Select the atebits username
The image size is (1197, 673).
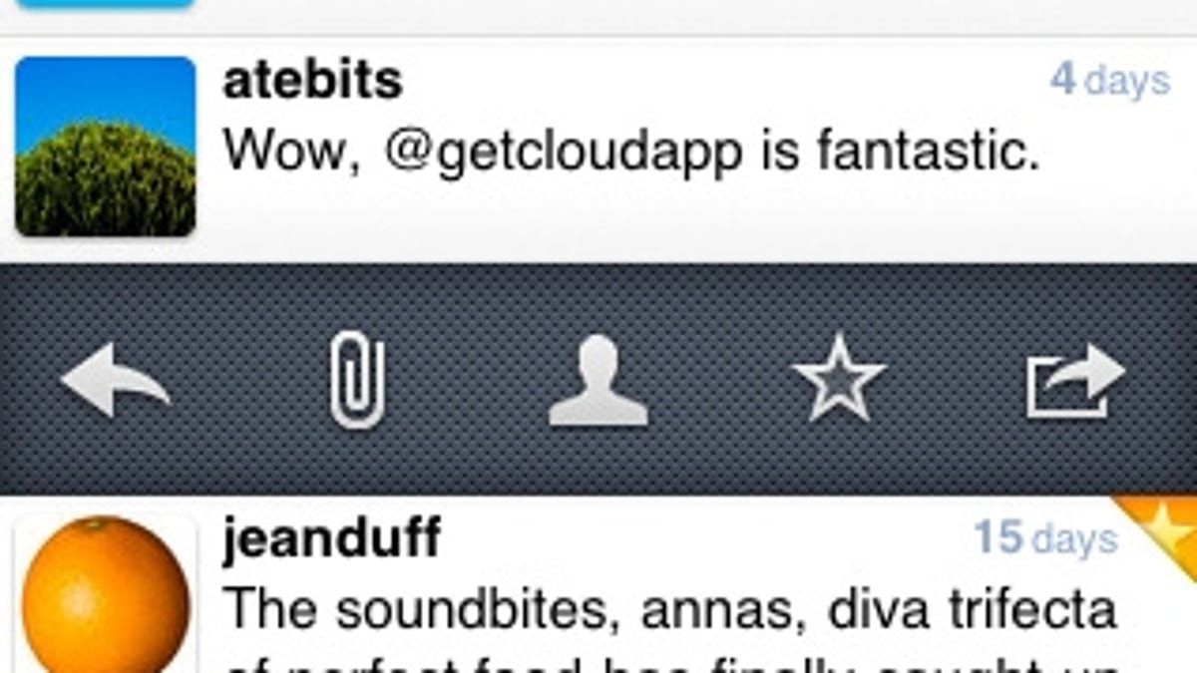pyautogui.click(x=312, y=81)
